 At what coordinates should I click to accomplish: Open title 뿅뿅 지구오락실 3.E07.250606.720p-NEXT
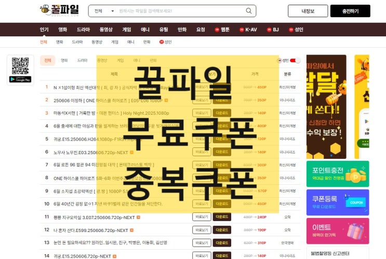[x=94, y=217]
